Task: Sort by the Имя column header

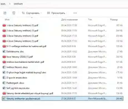Action: [7, 20]
